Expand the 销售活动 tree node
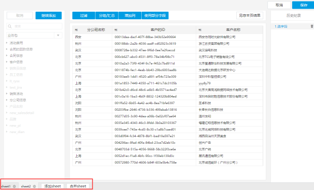Screen dimensions: 314x190 7,93
